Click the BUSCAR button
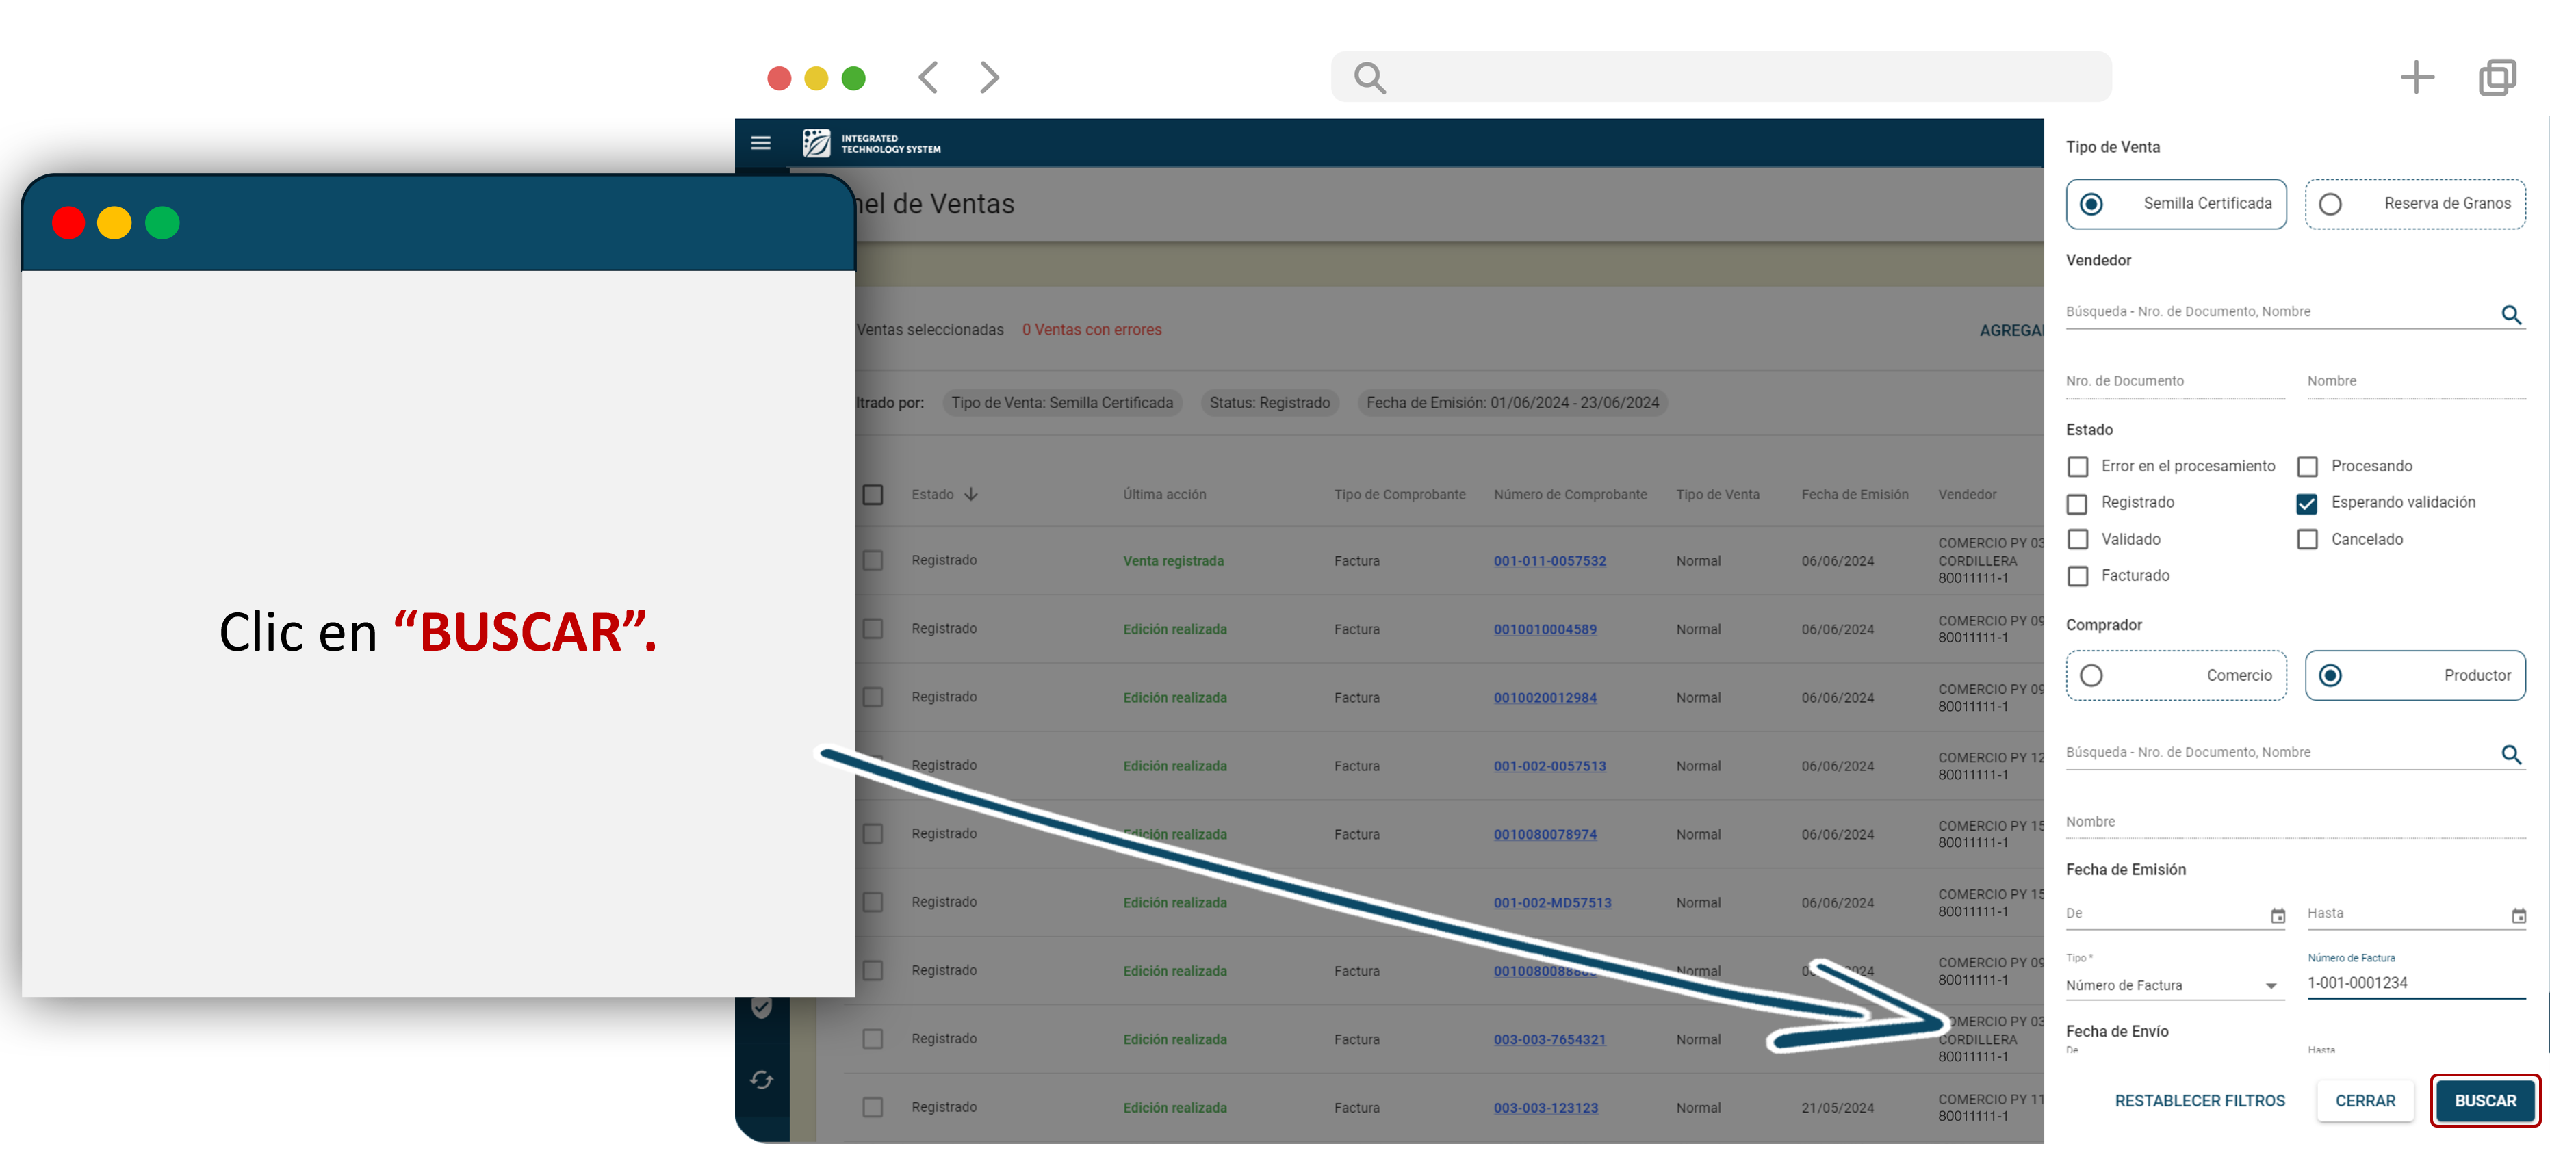The width and height of the screenshot is (2576, 1170). pos(2484,1100)
